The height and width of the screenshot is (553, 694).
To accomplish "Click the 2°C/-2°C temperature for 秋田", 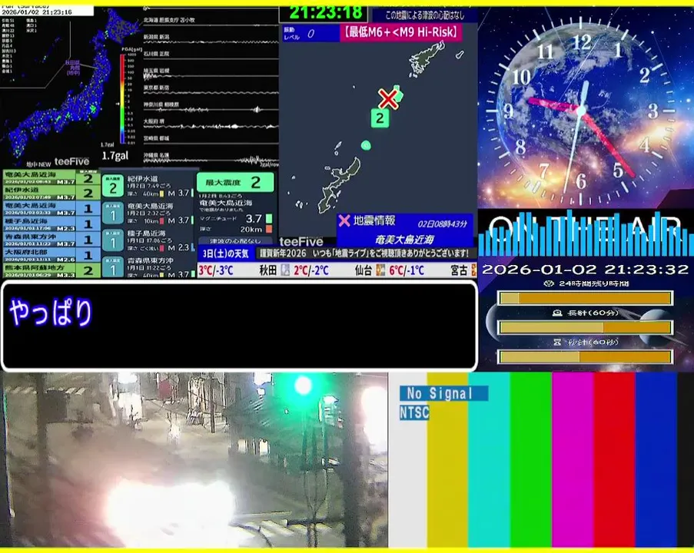I will tap(311, 270).
